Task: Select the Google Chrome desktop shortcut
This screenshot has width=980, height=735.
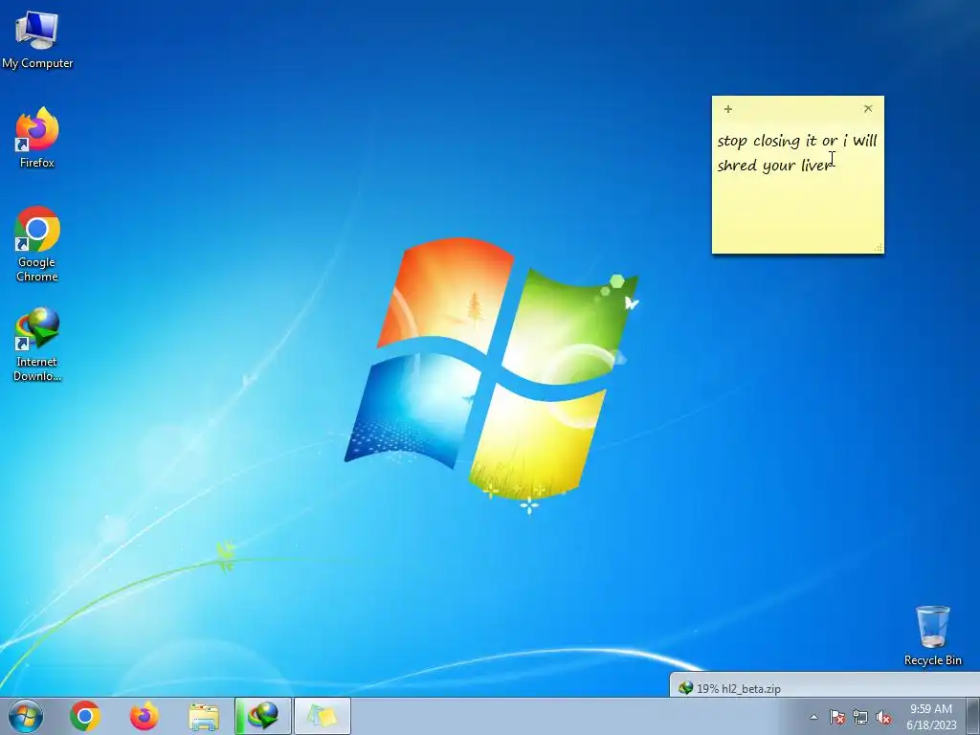Action: click(x=37, y=244)
